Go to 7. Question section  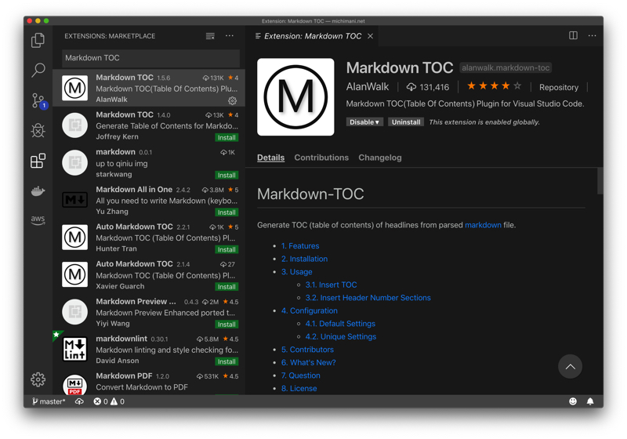pyautogui.click(x=300, y=376)
